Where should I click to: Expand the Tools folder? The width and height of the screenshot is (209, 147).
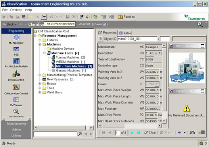(40, 88)
